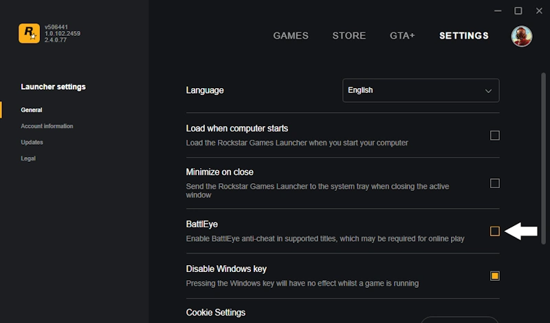Uncheck the Disable Windows key checkbox

[494, 276]
